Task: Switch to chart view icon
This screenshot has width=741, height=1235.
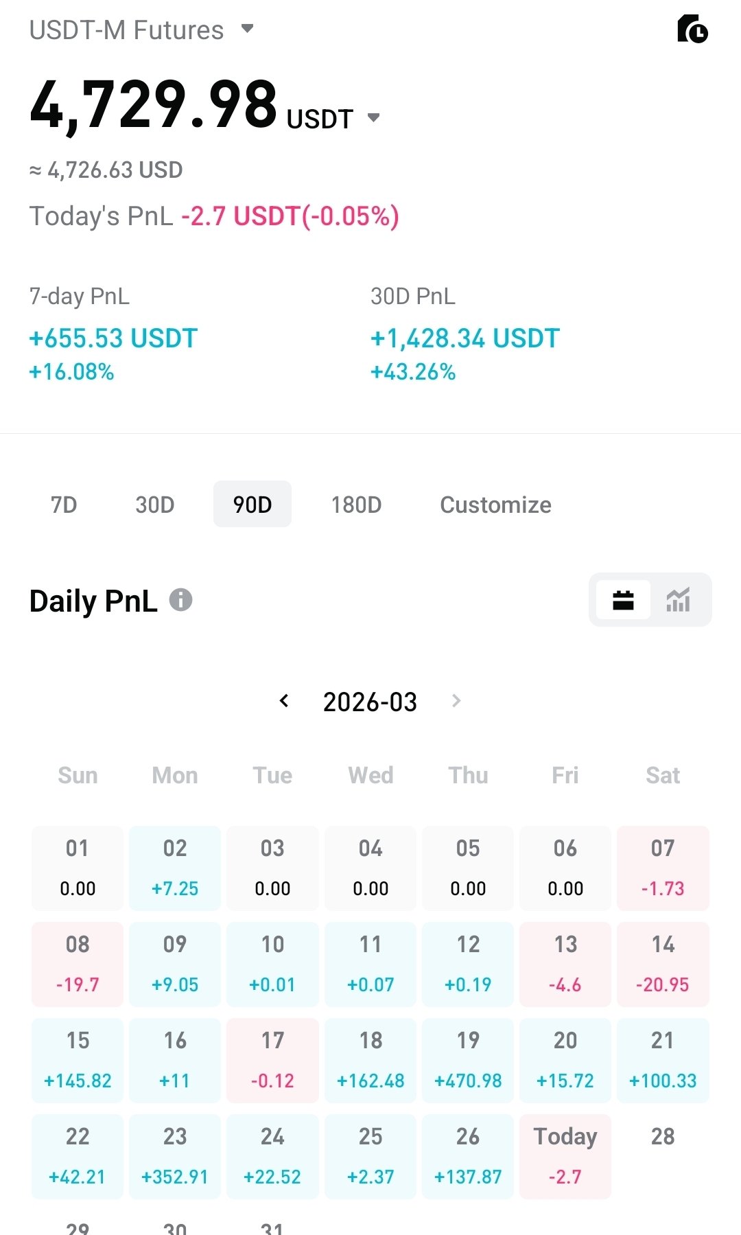Action: click(x=678, y=600)
